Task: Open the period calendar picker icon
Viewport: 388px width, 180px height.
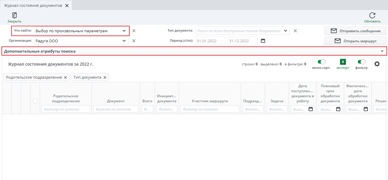Action: [263, 41]
